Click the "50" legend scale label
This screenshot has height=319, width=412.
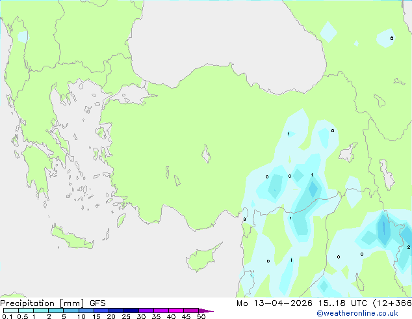tap(201, 316)
